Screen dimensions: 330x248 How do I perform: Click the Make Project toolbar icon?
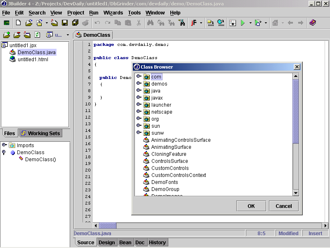click(x=210, y=23)
